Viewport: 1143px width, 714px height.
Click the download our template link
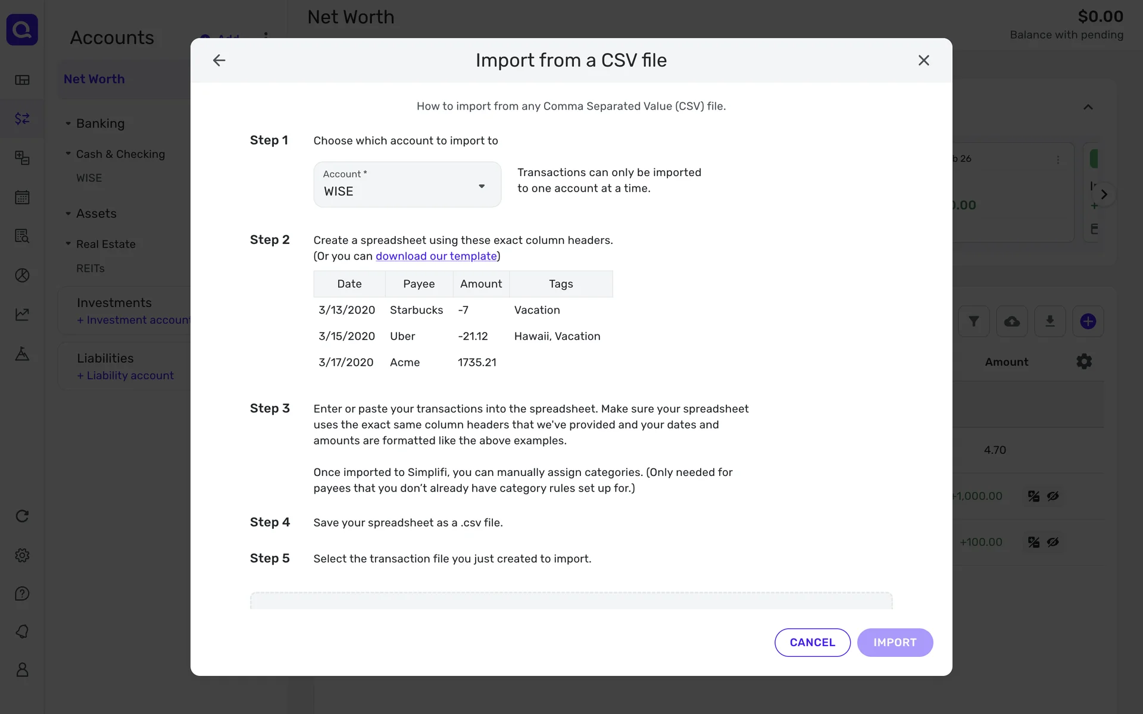click(436, 256)
